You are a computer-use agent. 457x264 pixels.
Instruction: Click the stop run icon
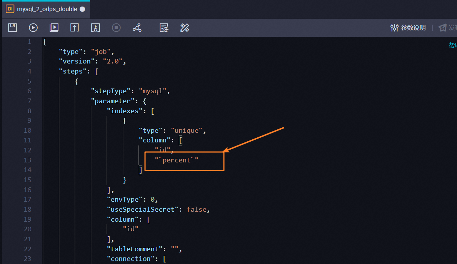click(116, 28)
